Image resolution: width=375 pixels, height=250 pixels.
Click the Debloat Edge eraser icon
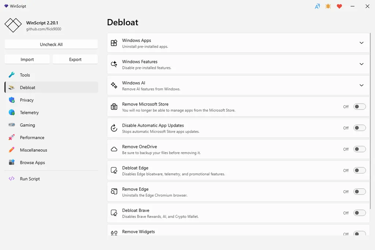(114, 171)
